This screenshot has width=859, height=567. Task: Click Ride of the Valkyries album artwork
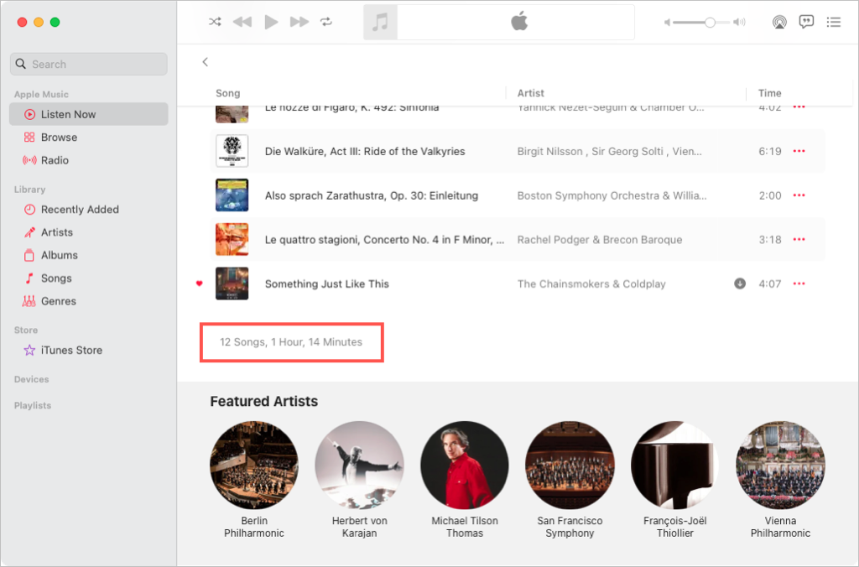[x=232, y=151]
